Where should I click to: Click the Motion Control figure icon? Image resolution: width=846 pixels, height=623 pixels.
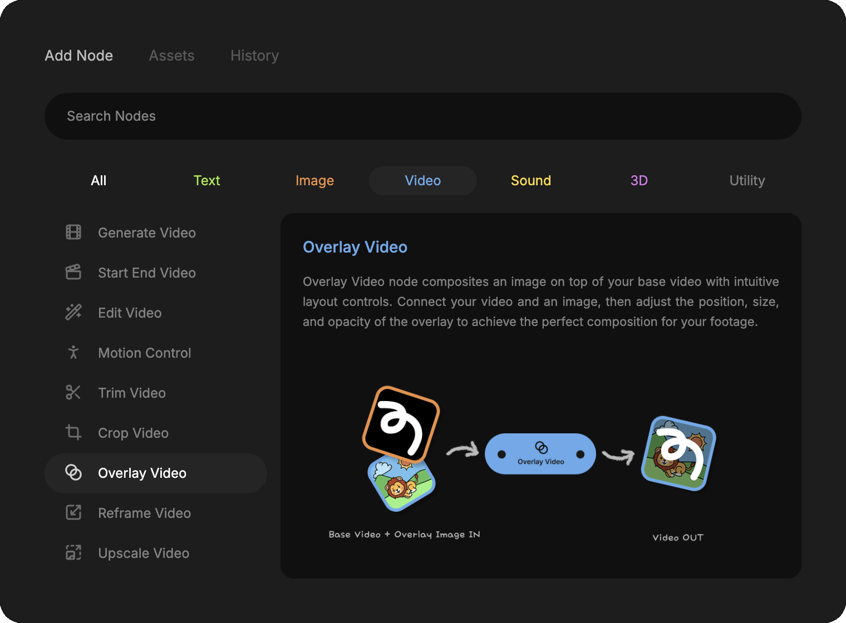coord(73,353)
